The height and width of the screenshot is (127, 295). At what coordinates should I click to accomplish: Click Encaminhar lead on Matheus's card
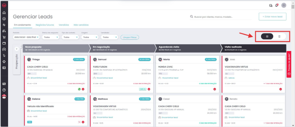click(105, 118)
